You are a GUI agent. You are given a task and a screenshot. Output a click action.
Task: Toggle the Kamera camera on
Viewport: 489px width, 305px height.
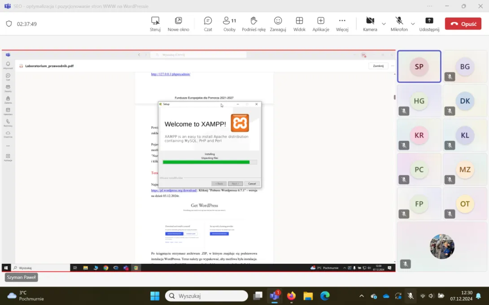click(370, 24)
